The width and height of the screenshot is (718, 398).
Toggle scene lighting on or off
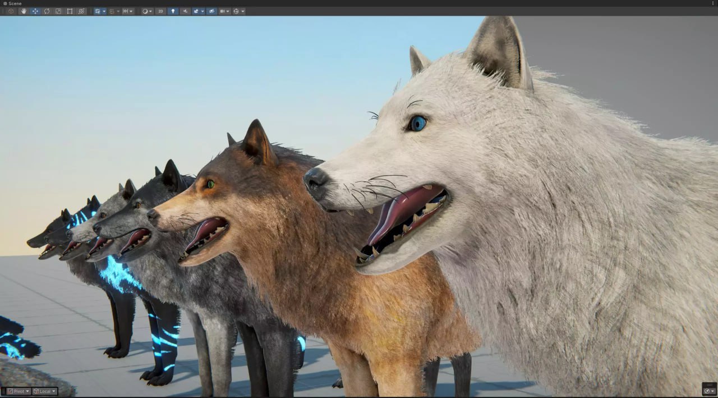173,11
